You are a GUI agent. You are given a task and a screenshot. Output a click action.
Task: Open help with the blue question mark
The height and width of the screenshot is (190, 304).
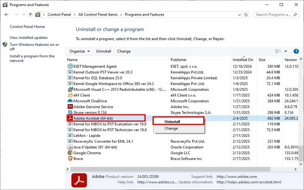[x=296, y=51]
